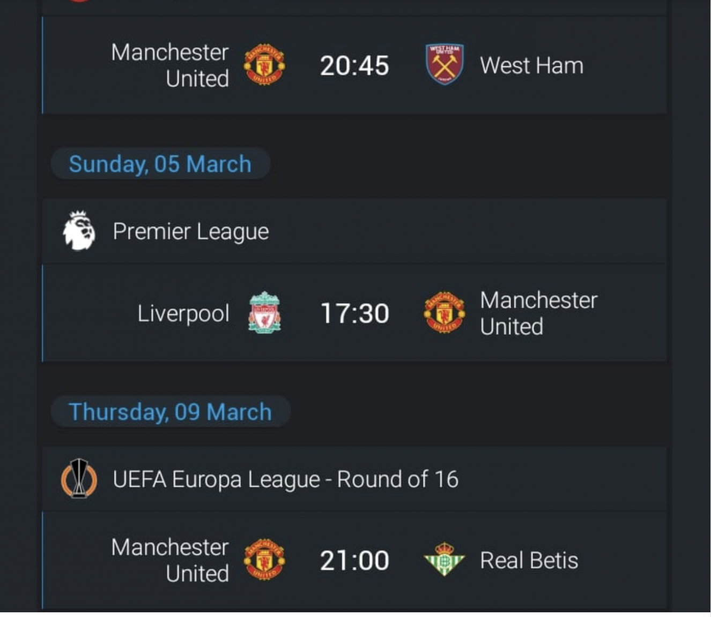The image size is (711, 617).
Task: Click the Premier League lion logo
Action: click(79, 231)
